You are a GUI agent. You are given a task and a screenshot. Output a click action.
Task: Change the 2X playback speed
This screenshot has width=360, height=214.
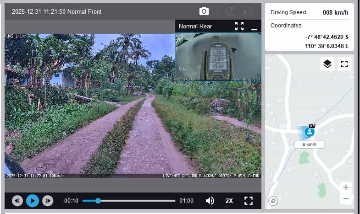229,200
